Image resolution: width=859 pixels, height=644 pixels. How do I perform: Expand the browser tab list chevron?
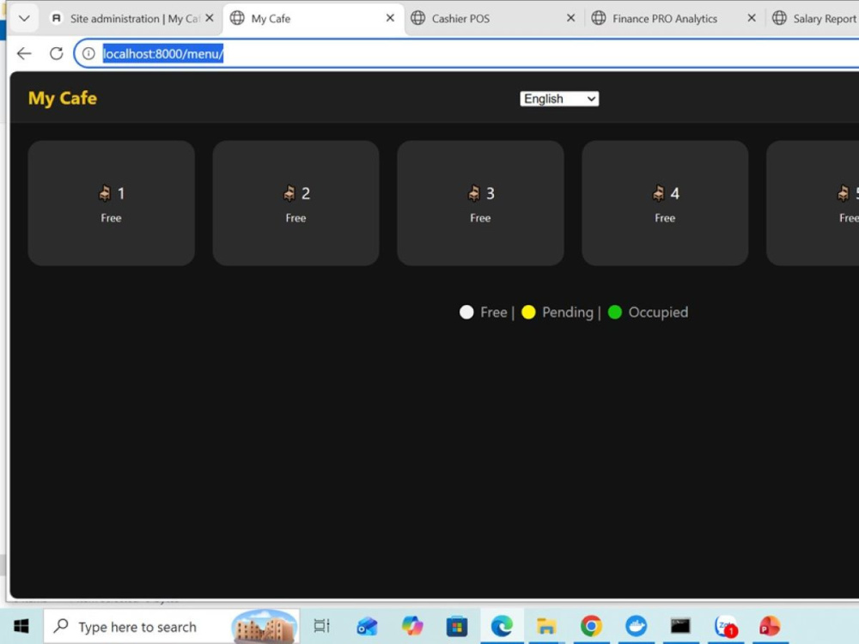tap(24, 18)
